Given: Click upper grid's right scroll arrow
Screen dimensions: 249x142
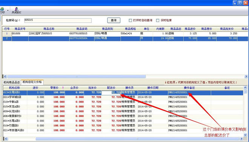Looking at the screenshot, I should pyautogui.click(x=246, y=77).
